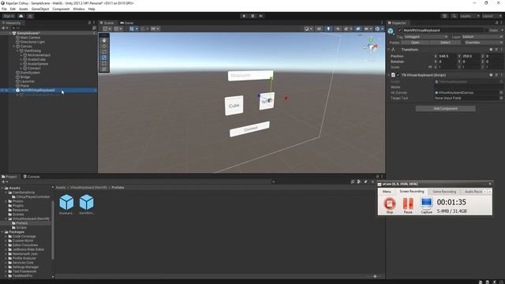Open the Undo History icon in the top bar

pos(444,16)
